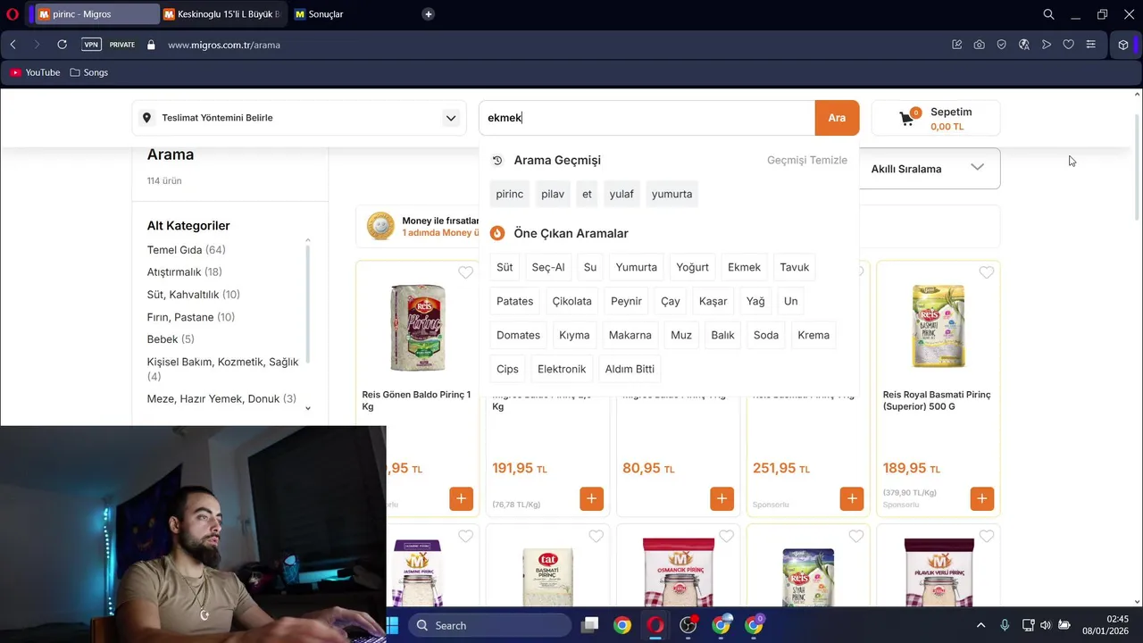Image resolution: width=1143 pixels, height=643 pixels.
Task: Choose the 'Ekmek' popular search chip
Action: pyautogui.click(x=744, y=267)
